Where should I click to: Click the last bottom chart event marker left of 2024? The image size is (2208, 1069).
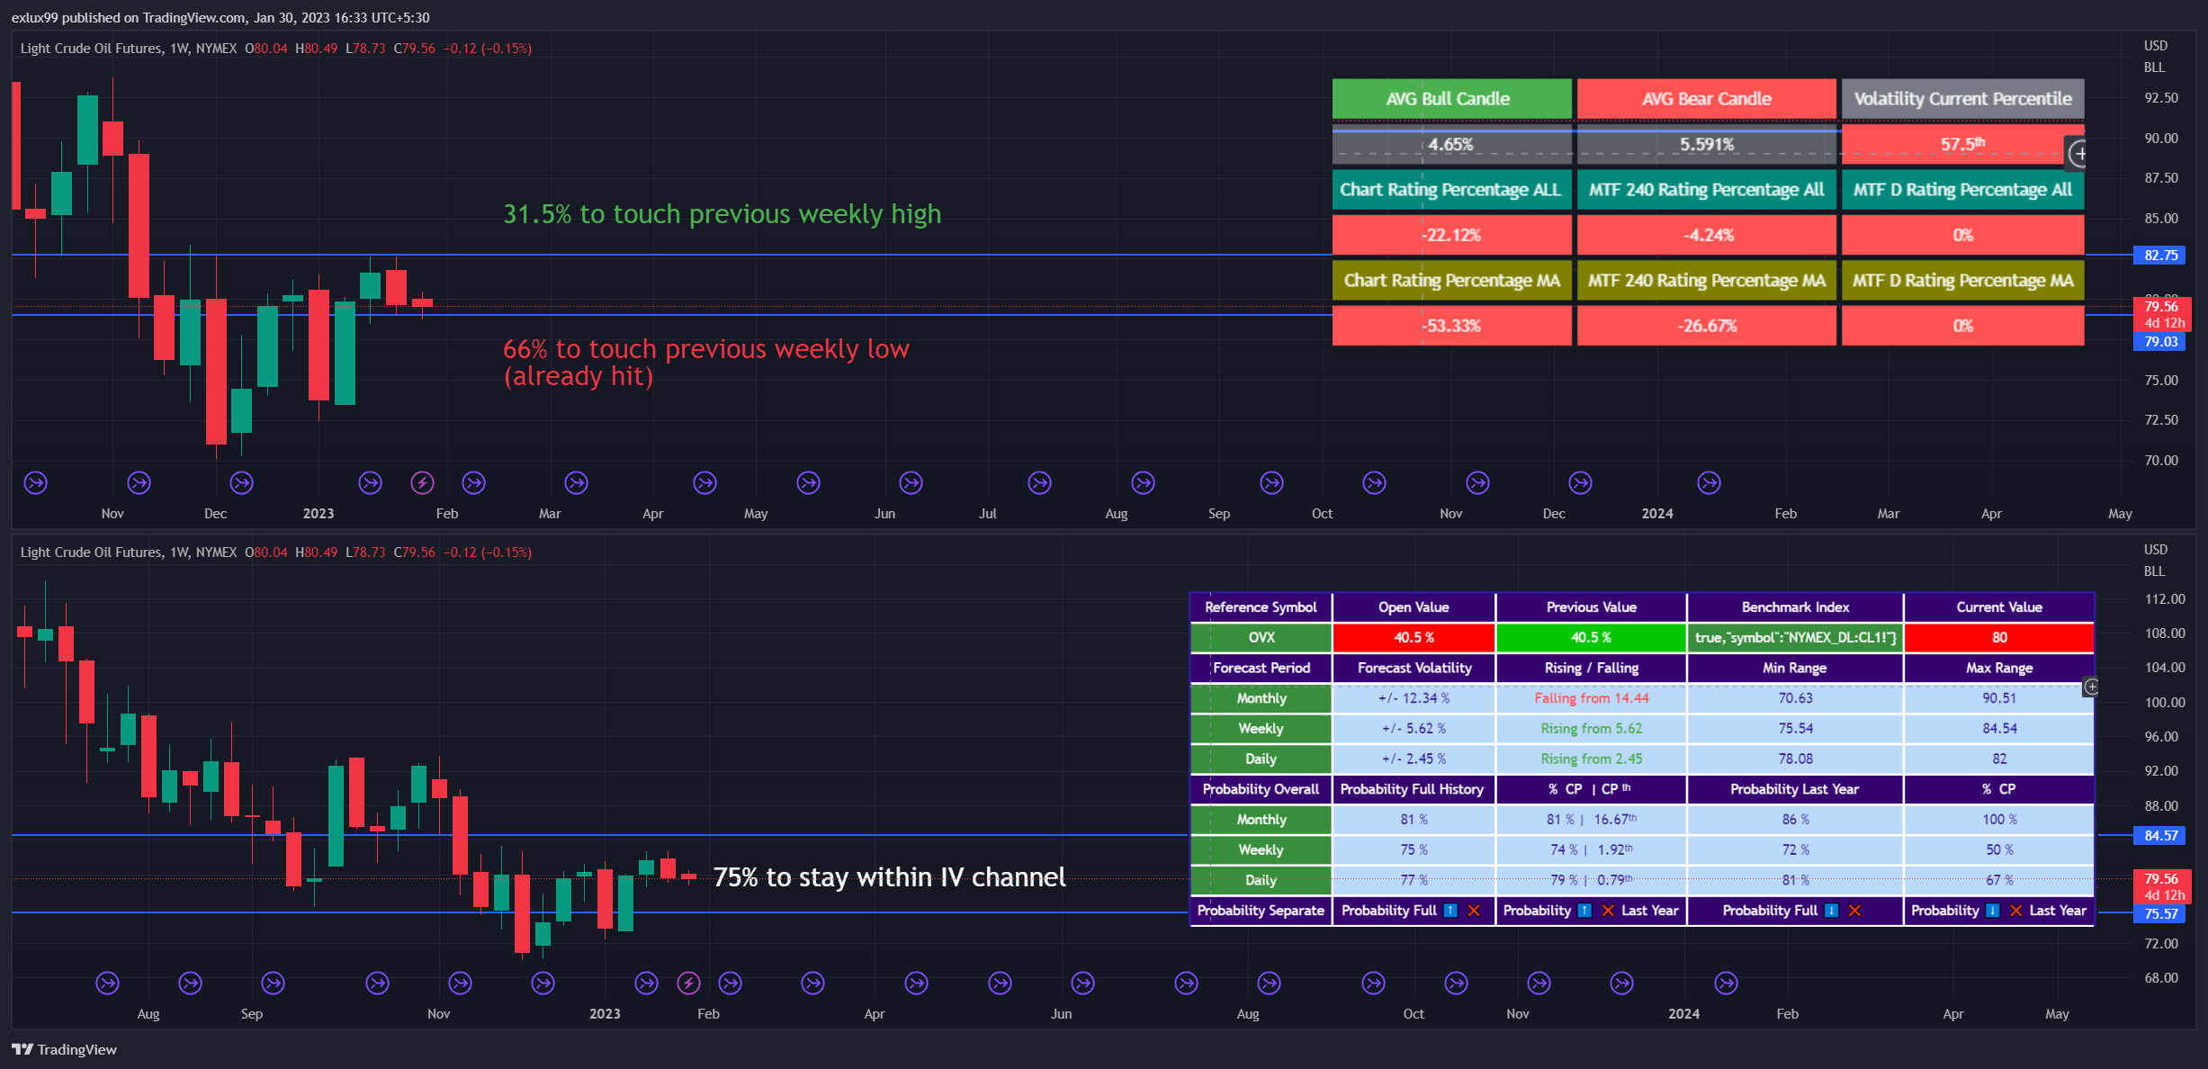tap(1621, 983)
